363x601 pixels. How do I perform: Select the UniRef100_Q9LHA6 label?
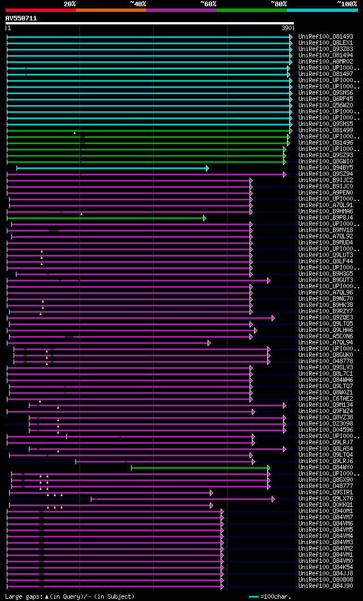click(326, 330)
